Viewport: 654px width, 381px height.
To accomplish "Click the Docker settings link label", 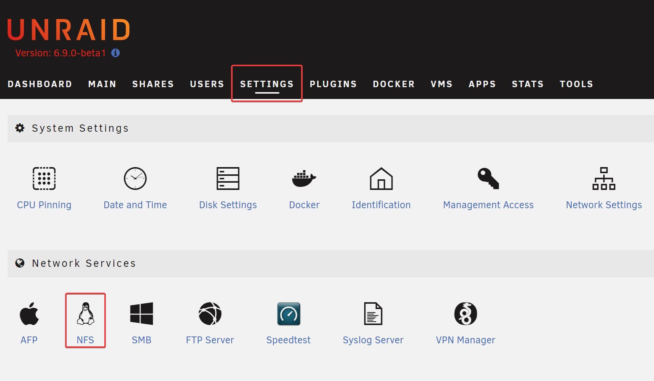I will pyautogui.click(x=304, y=205).
